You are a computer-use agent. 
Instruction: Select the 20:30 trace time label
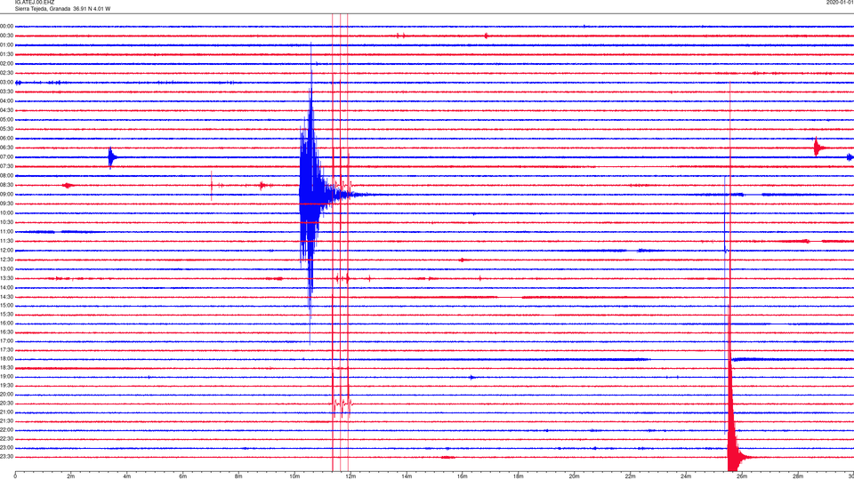[x=6, y=404]
